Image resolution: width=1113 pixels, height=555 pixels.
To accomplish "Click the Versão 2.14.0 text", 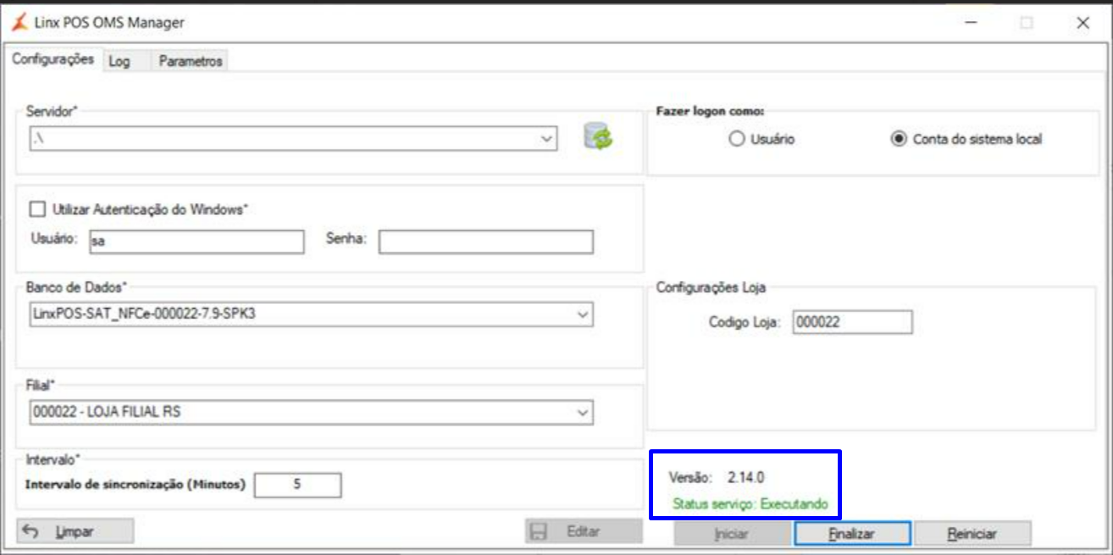I will coord(717,478).
